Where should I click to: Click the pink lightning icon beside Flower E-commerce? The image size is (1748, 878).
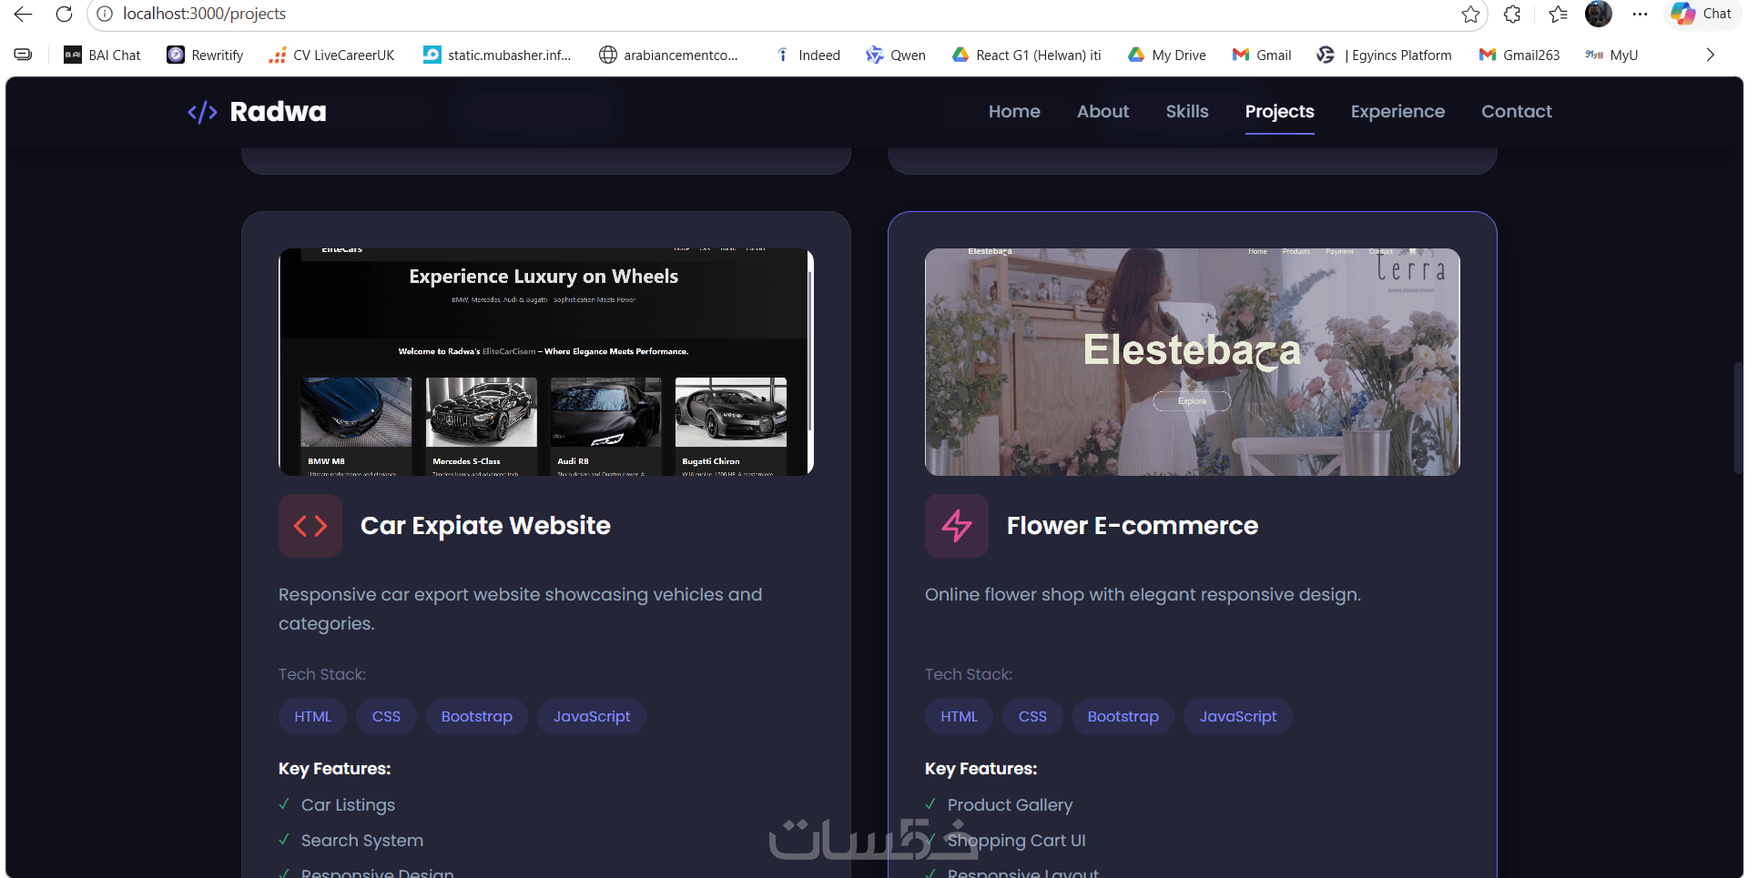tap(957, 526)
